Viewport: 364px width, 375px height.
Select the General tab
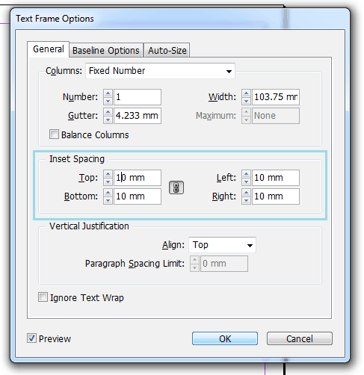tap(49, 49)
